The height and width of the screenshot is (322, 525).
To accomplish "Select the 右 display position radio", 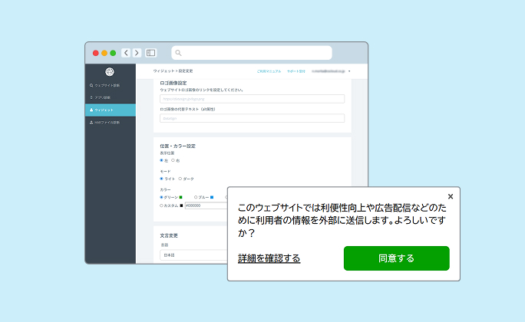I will (173, 160).
